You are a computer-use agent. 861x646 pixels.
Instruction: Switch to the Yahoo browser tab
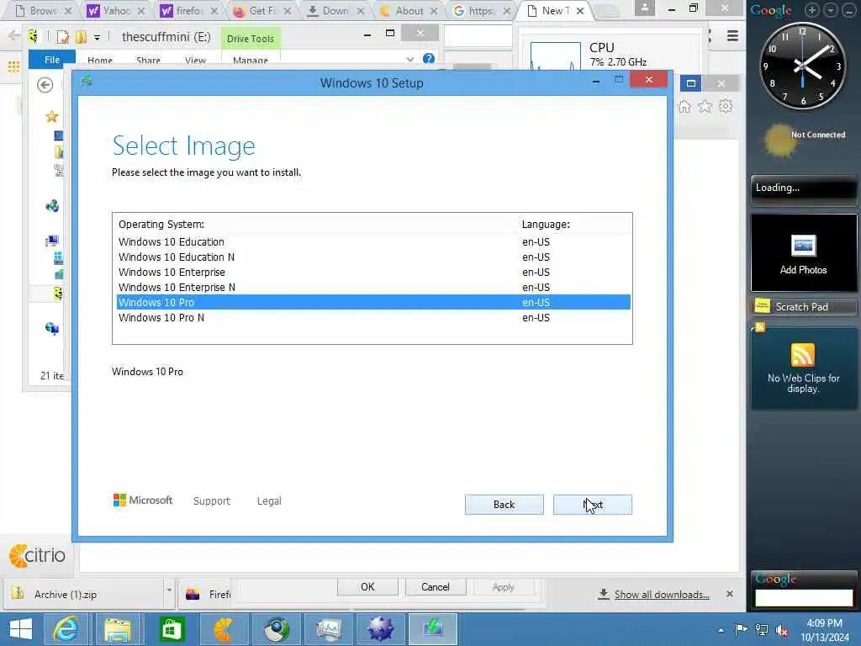116,10
